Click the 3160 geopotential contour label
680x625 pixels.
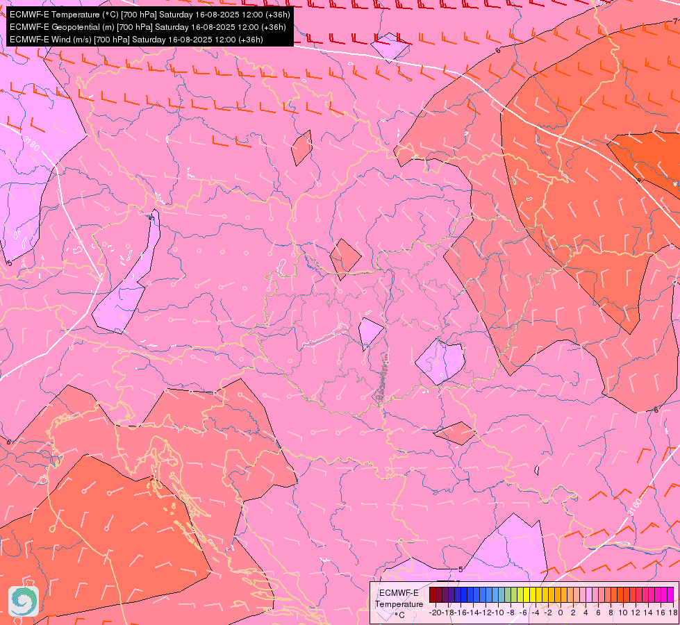click(634, 508)
